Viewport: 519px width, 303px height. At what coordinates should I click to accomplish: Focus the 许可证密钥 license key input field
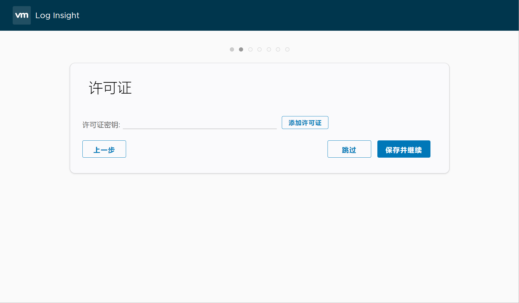pyautogui.click(x=199, y=124)
